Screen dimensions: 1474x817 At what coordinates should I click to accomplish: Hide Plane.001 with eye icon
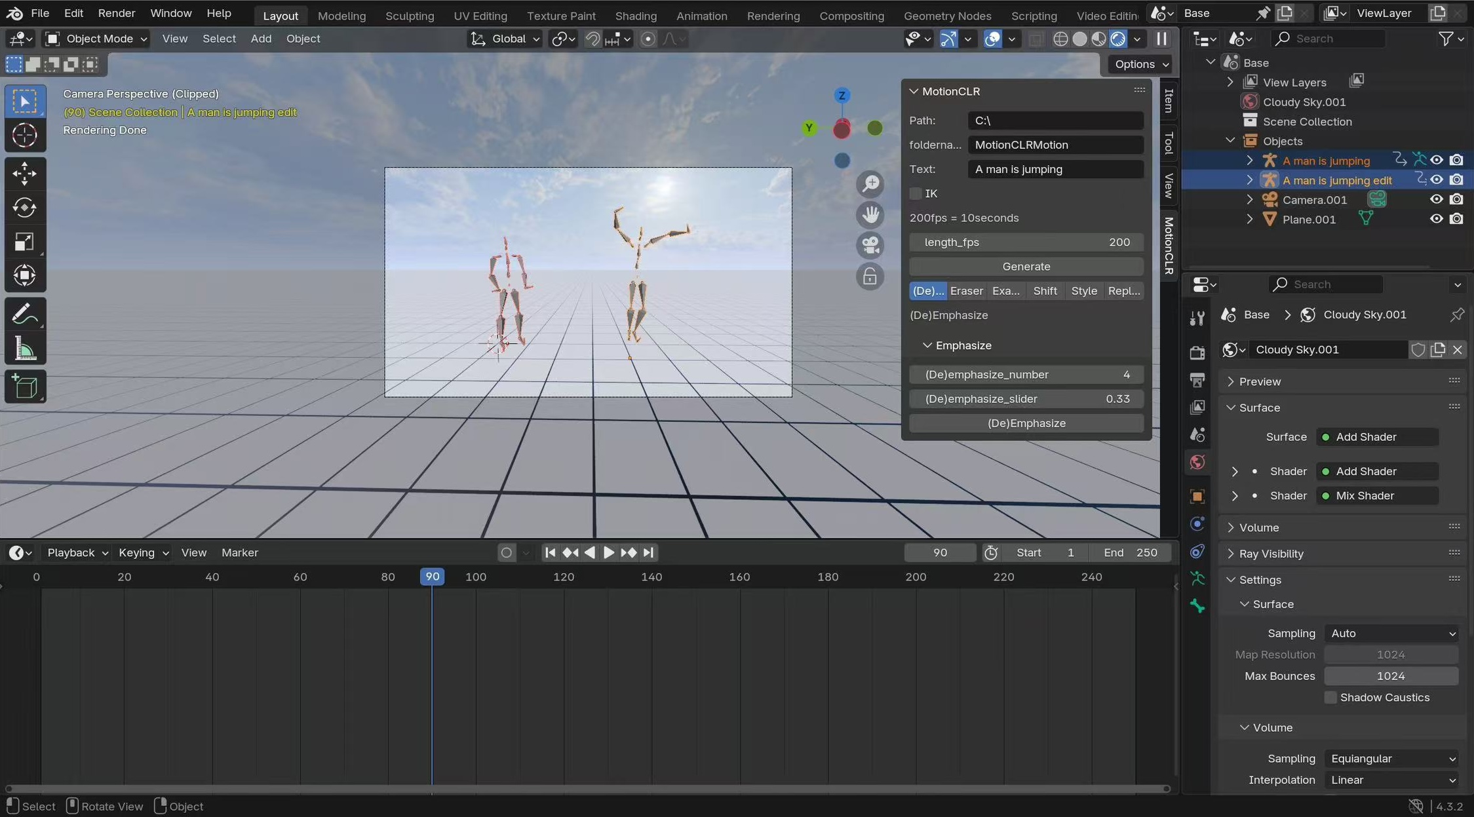tap(1436, 219)
